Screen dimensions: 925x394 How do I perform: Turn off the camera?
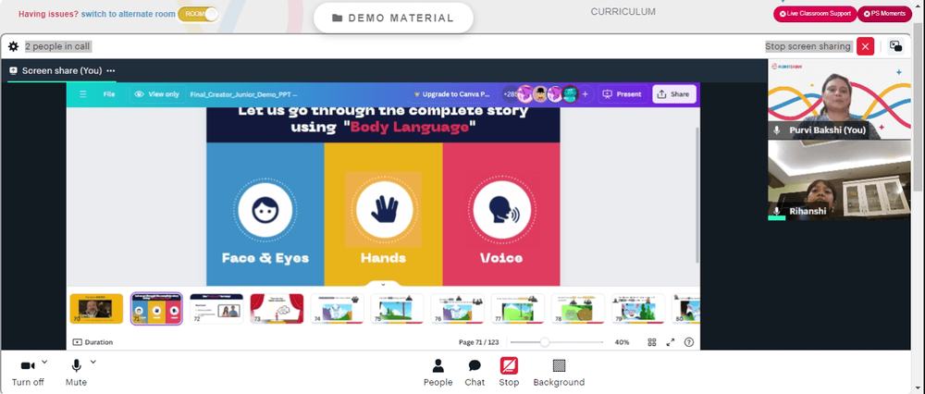(x=28, y=365)
